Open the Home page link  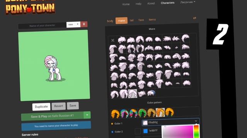tap(126, 4)
